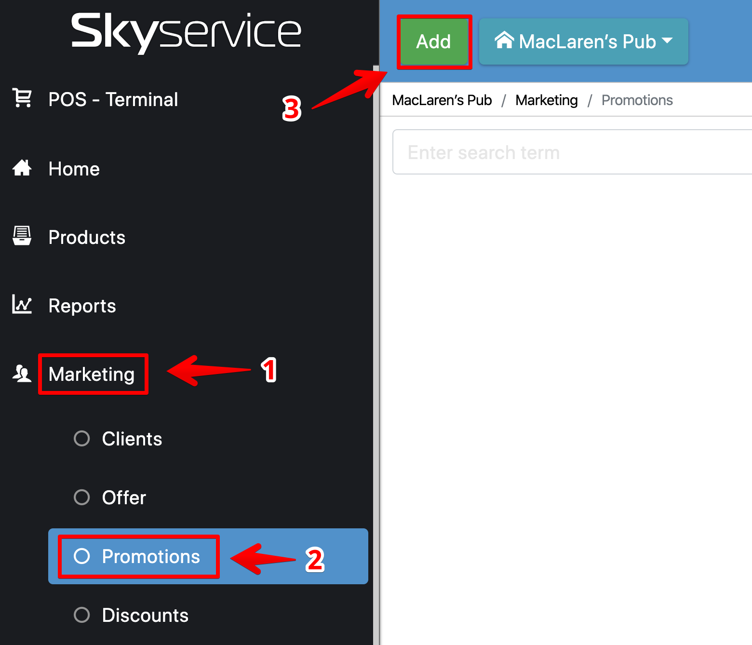Click the Home house icon in sidebar
Image resolution: width=752 pixels, height=645 pixels.
click(22, 168)
